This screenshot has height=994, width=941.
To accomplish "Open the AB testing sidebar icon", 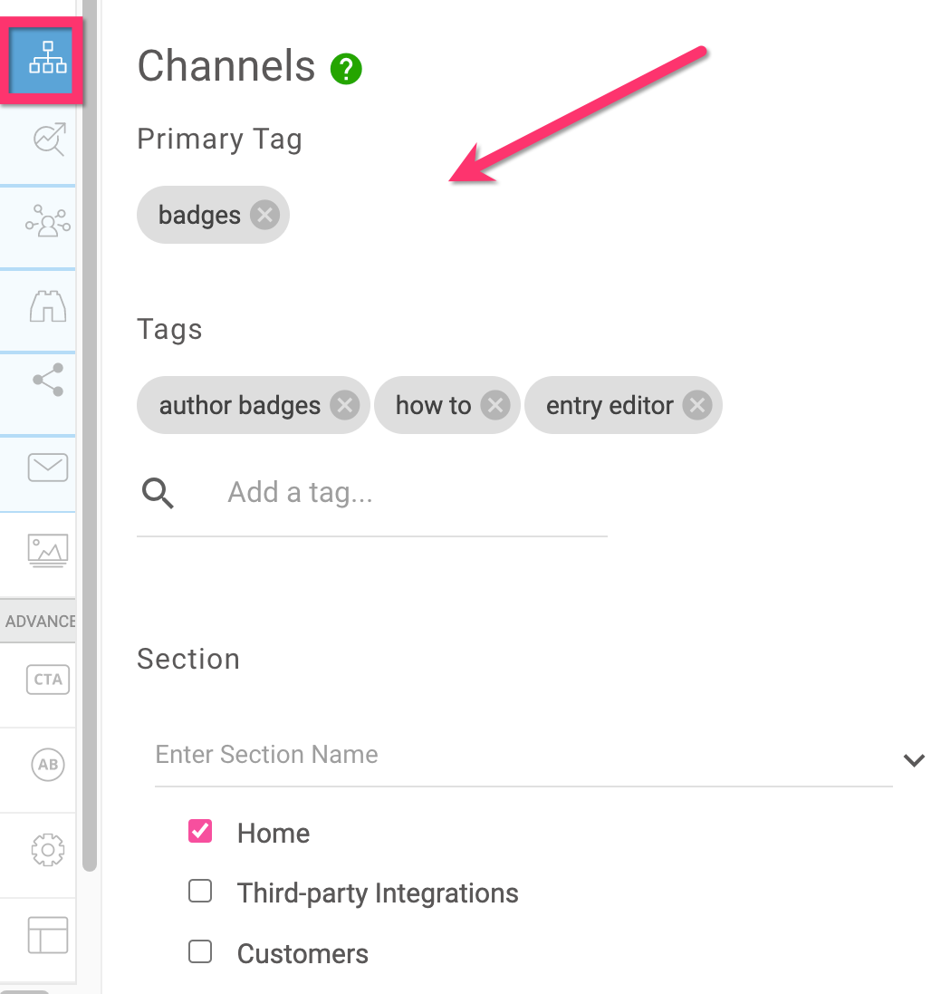I will click(48, 765).
